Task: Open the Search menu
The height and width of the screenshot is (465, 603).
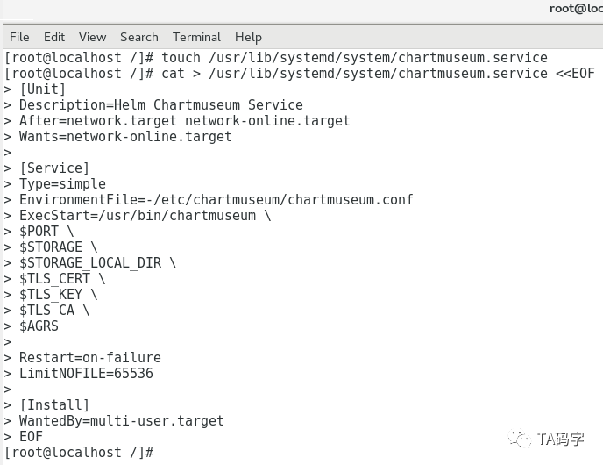Action: pos(139,37)
